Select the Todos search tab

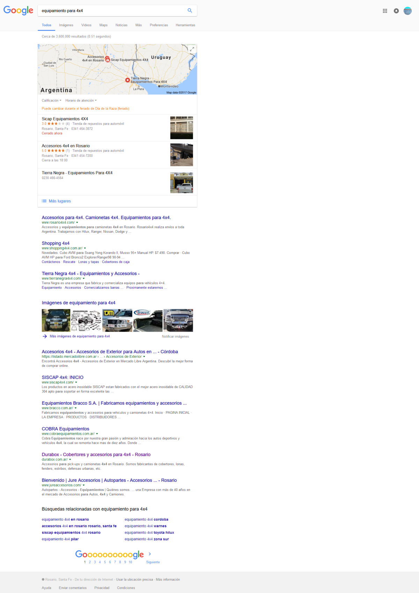coord(46,25)
